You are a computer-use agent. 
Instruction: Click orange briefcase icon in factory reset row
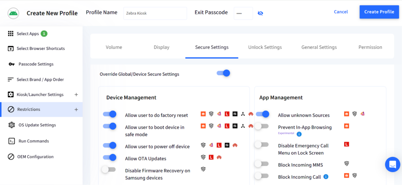click(x=203, y=114)
